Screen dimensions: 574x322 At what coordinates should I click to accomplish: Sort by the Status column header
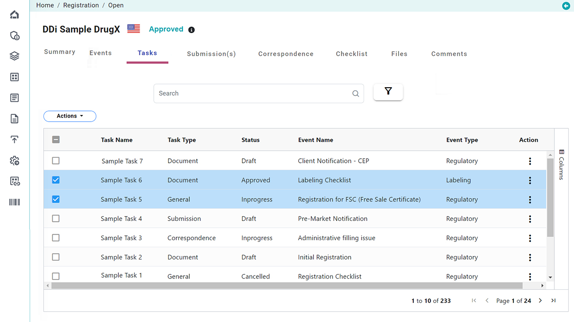coord(250,140)
